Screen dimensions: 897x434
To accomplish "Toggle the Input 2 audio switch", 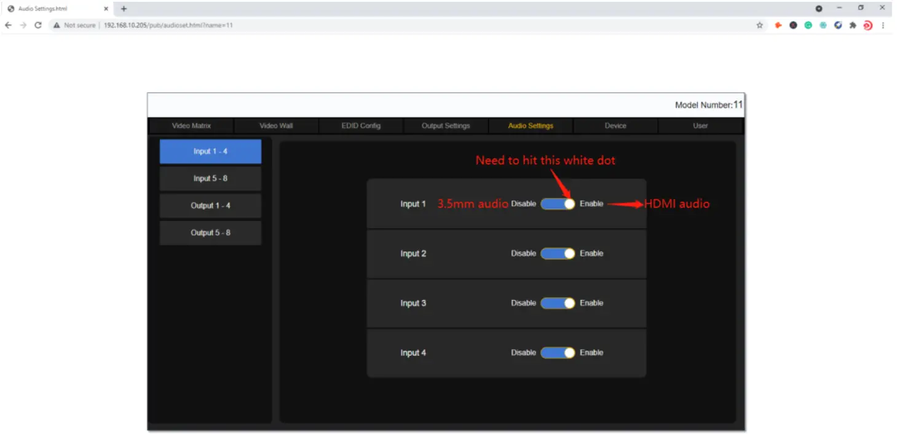I will [x=558, y=253].
